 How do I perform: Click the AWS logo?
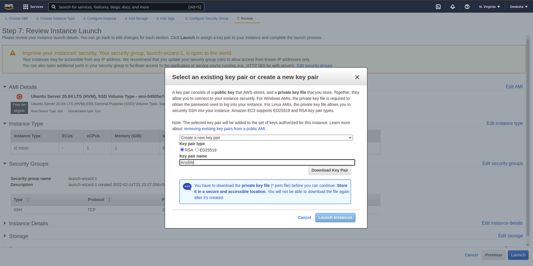pos(9,7)
